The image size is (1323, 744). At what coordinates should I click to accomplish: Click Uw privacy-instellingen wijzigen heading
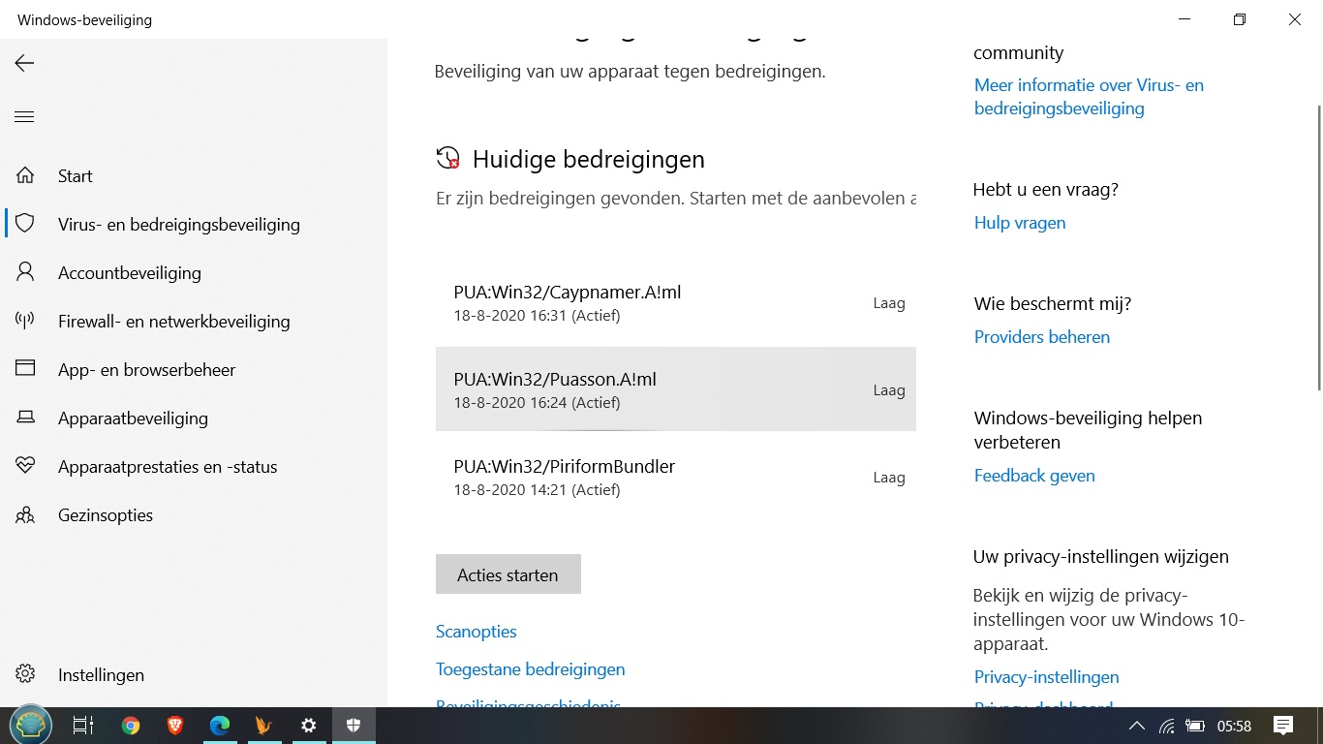click(1101, 557)
